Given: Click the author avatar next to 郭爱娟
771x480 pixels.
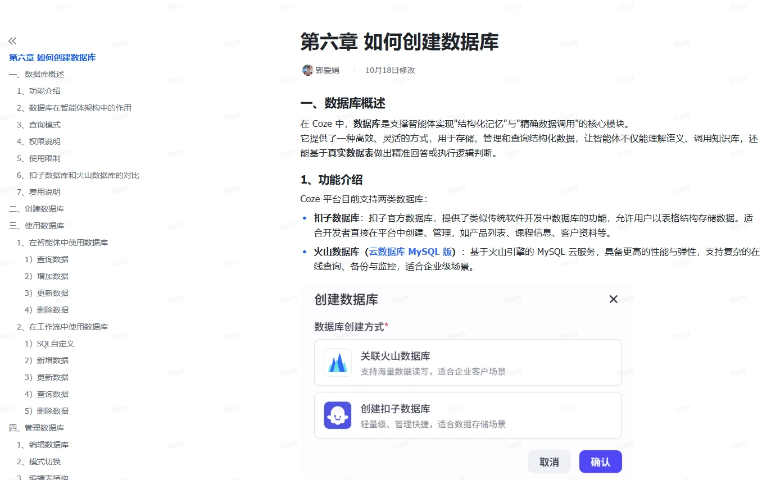Looking at the screenshot, I should click(307, 70).
